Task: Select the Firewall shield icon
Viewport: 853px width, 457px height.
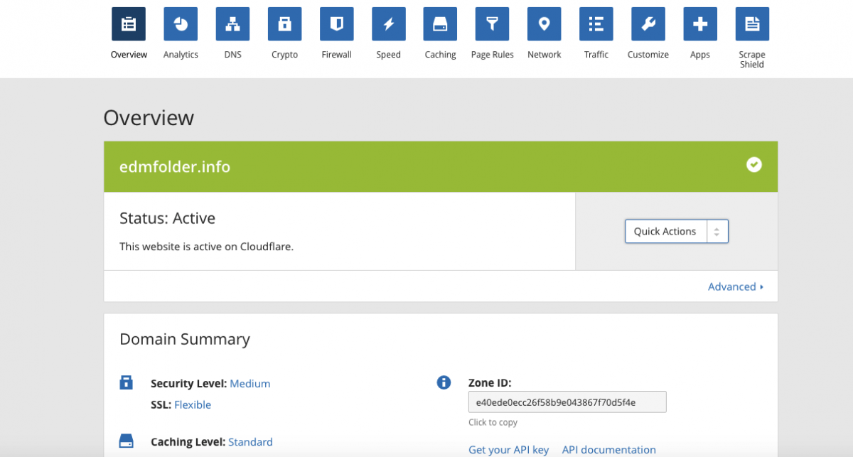Action: click(x=336, y=24)
